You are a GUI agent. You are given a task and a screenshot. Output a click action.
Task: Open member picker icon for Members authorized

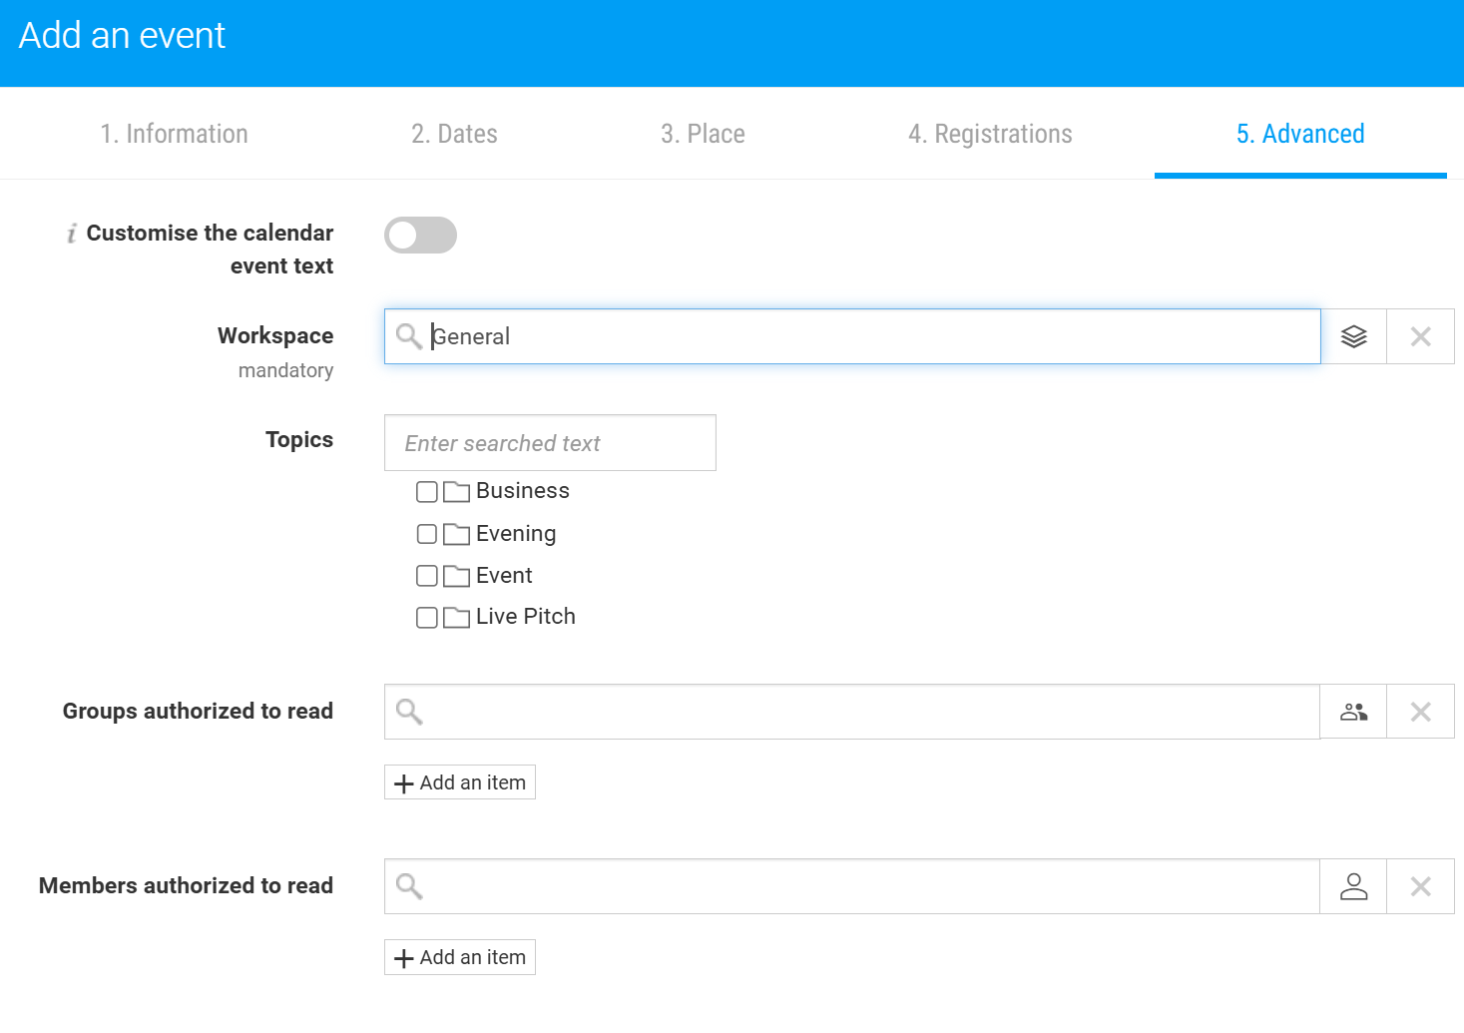(1353, 886)
